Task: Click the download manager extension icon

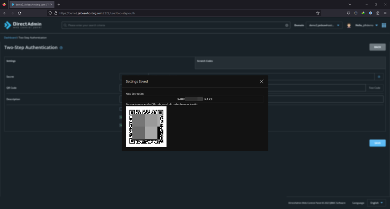Action: pos(363,13)
